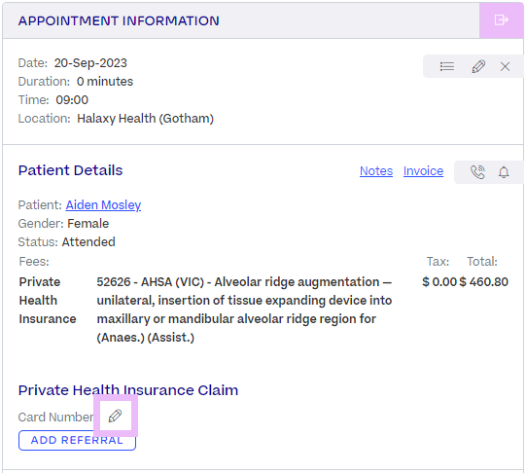Image resolution: width=526 pixels, height=473 pixels.
Task: Click the Attended status value
Action: coord(88,242)
